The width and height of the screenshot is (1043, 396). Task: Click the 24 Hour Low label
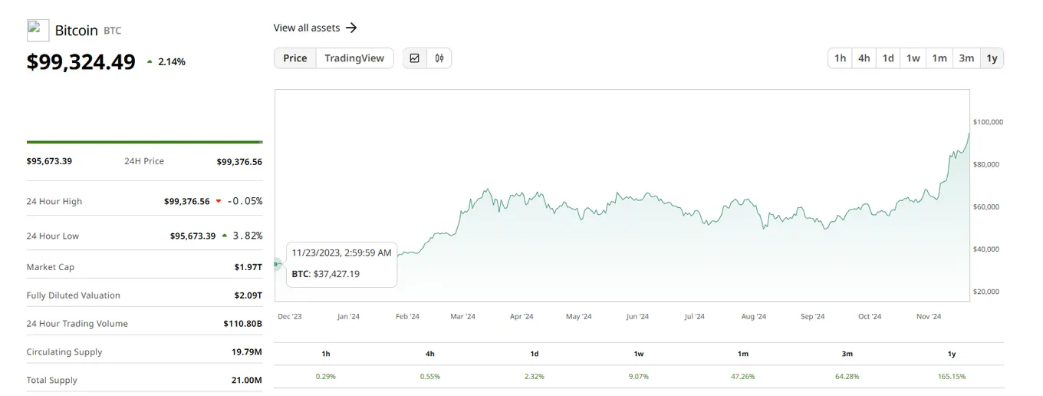(53, 236)
